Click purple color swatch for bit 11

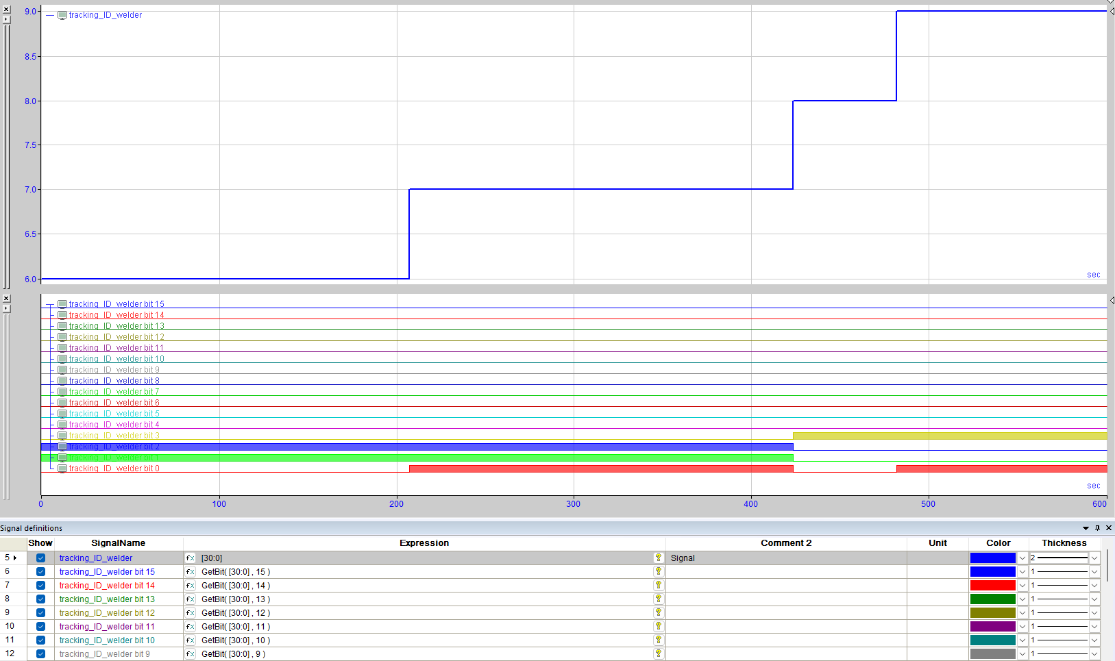point(992,627)
